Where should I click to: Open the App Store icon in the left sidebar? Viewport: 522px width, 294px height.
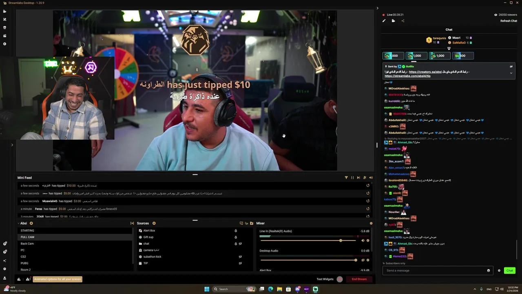pos(5,27)
